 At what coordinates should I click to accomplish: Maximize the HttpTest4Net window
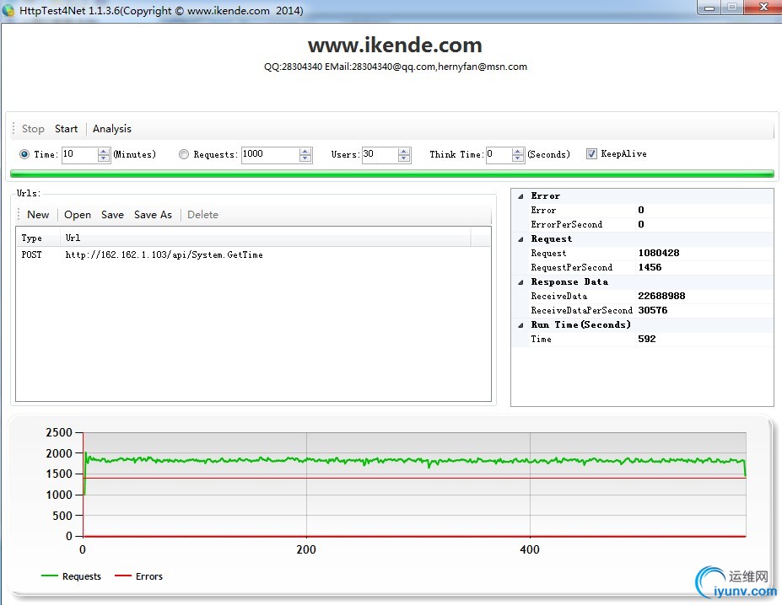point(732,8)
